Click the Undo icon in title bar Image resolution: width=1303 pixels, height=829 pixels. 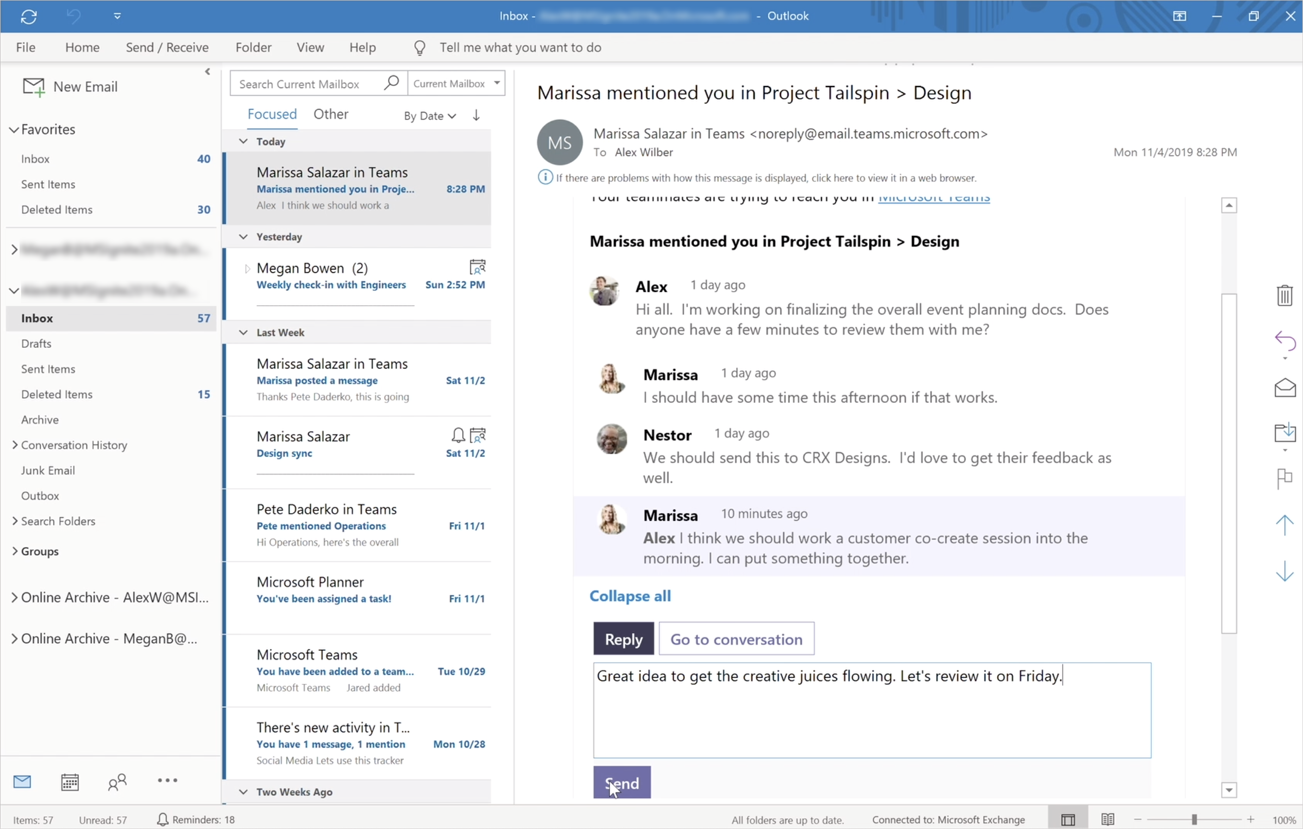[74, 16]
